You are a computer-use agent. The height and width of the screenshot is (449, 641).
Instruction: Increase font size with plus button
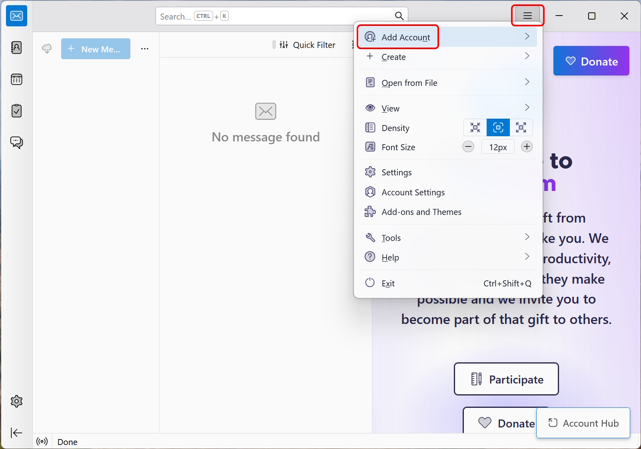pos(527,147)
